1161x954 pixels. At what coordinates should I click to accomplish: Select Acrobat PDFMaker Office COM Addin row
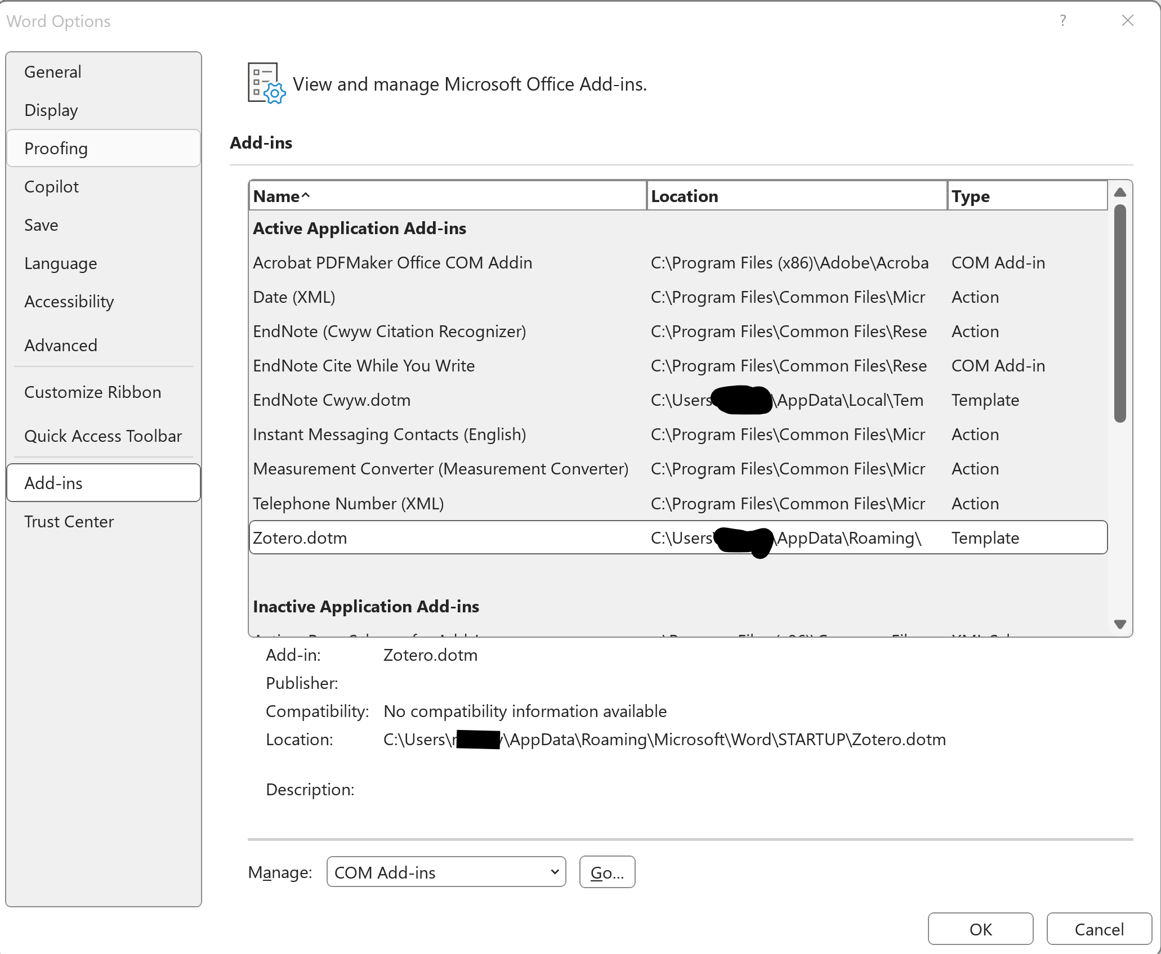pyautogui.click(x=392, y=263)
